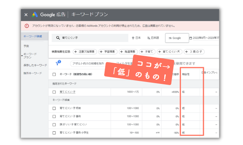The width and height of the screenshot is (243, 145).
Task: Click keyword text 頭がいい子 育てにくい
Action: 73,125
